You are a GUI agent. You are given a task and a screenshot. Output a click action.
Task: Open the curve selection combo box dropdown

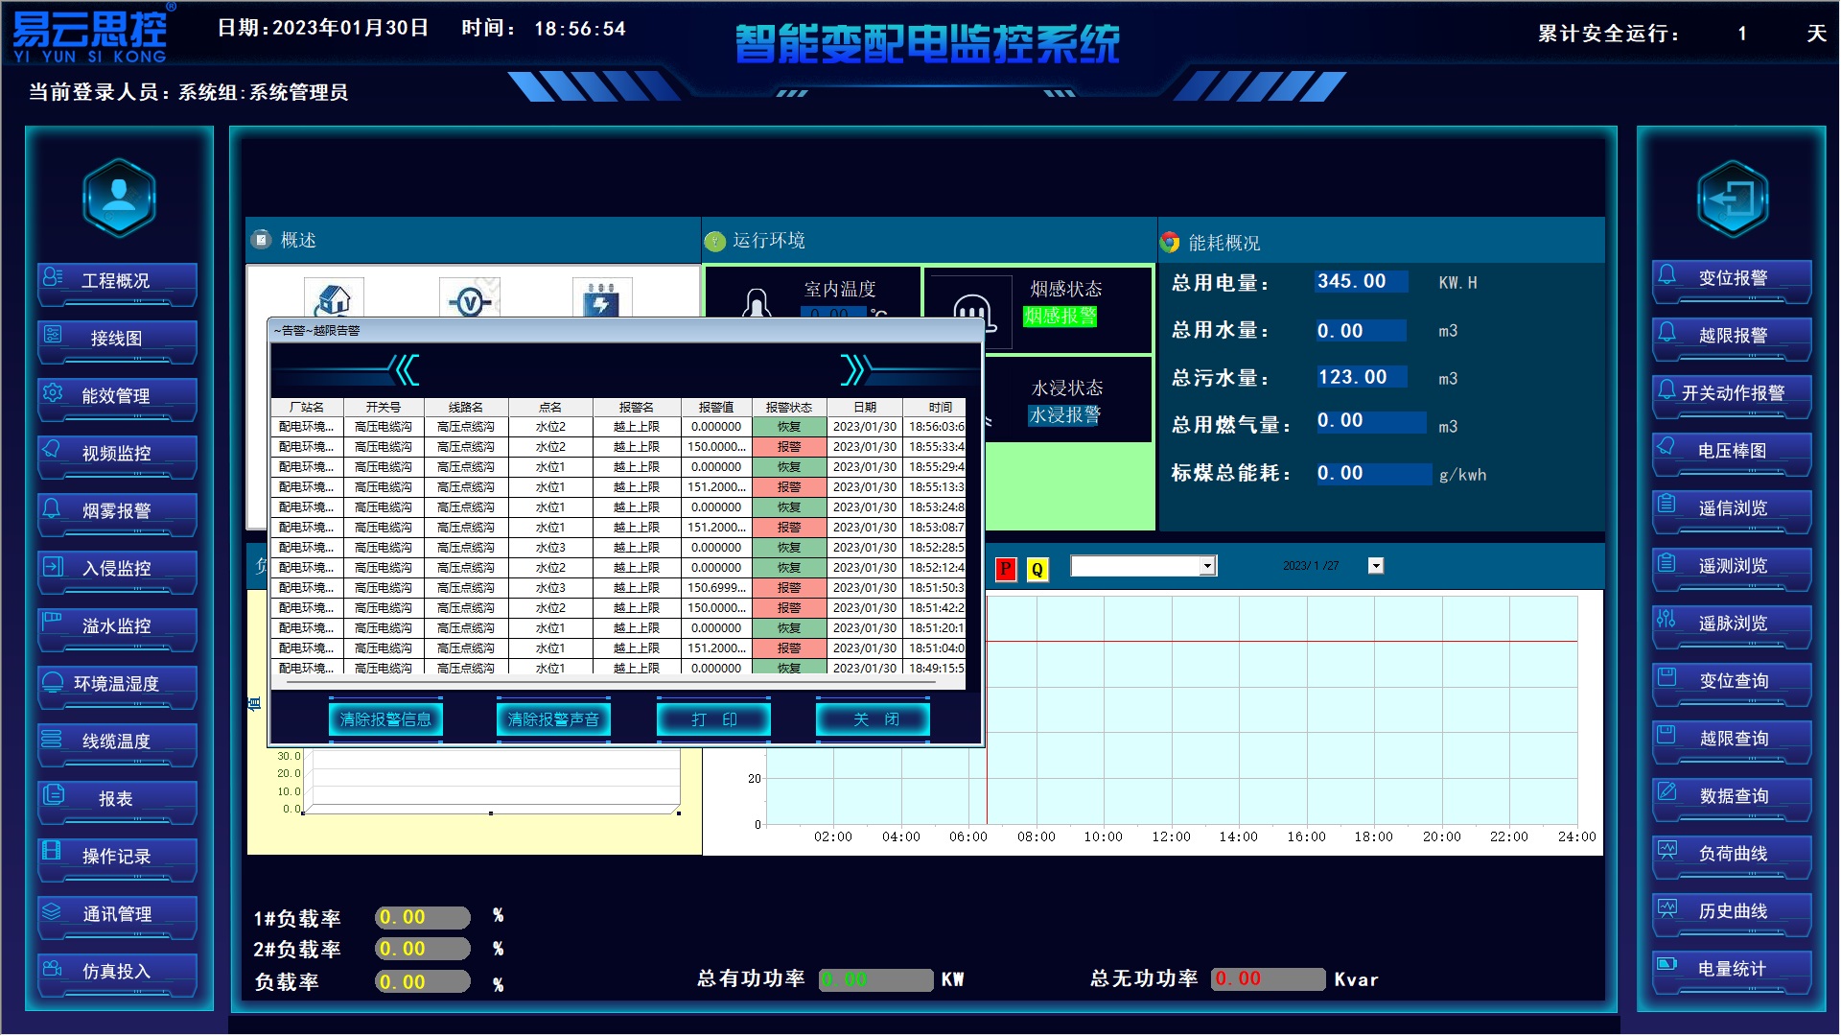coord(1207,566)
